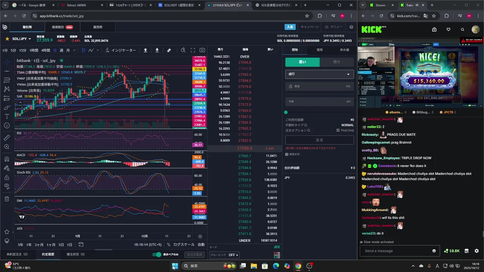
Task: Expand the chart style dropdown chevron beside the line icon
Action: [98, 50]
